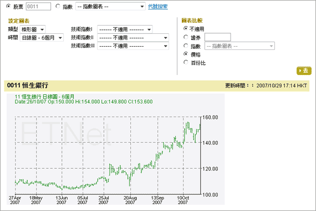Open the 技術指數III dropdown
The image size is (316, 211).
pyautogui.click(x=133, y=46)
